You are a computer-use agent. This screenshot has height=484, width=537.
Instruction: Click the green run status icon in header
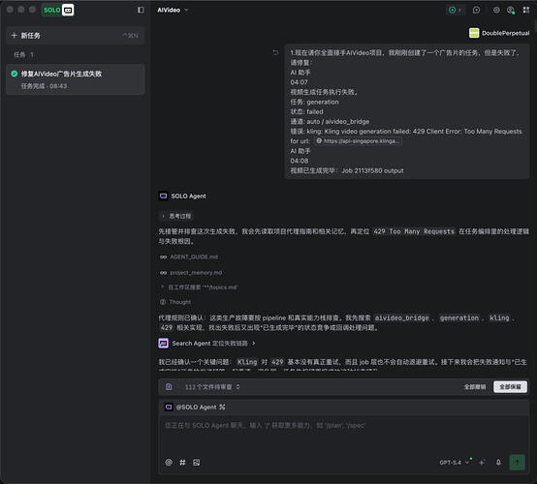(452, 10)
